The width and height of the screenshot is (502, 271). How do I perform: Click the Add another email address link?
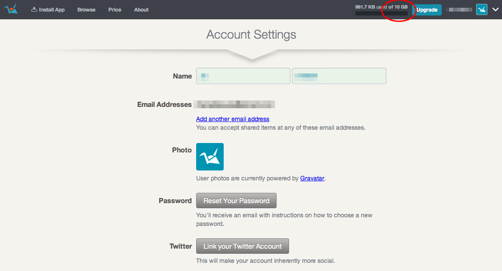pos(233,119)
